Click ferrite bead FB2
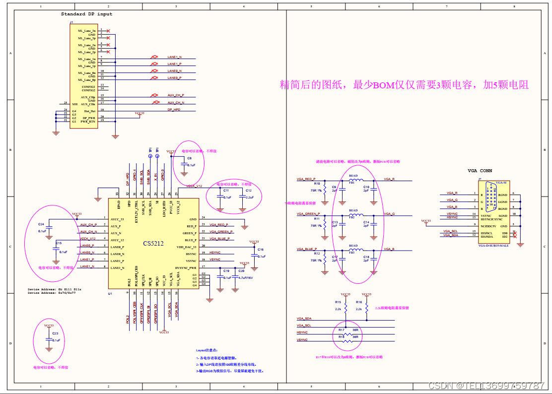The image size is (552, 394). click(356, 215)
